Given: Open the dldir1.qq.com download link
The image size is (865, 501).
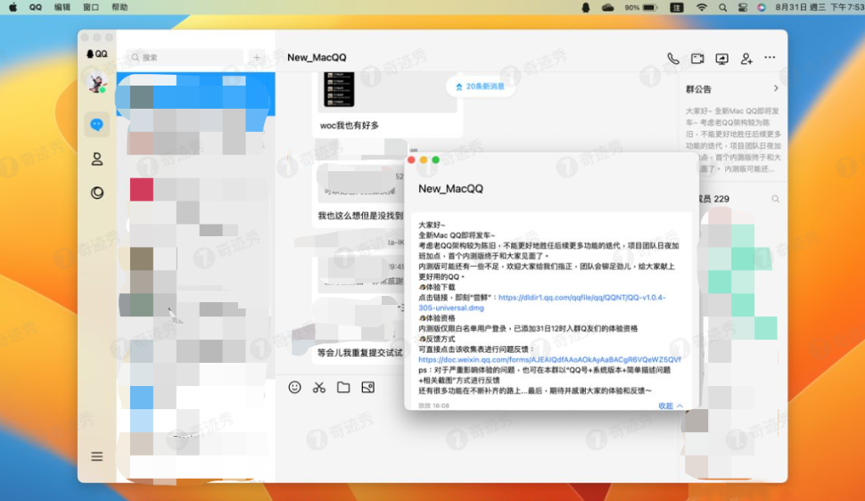Looking at the screenshot, I should tap(541, 302).
